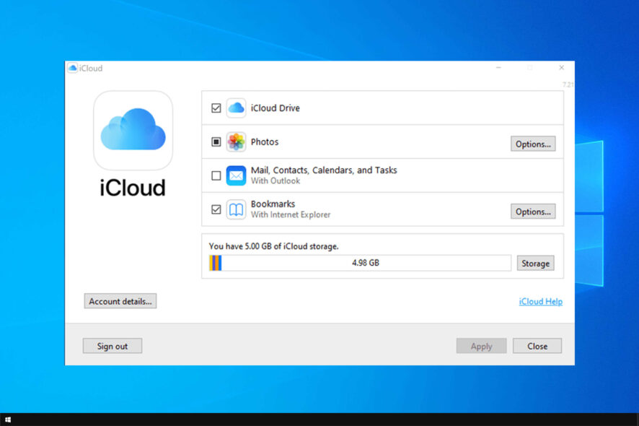
Task: Click the colored used-storage segment
Action: coord(216,264)
